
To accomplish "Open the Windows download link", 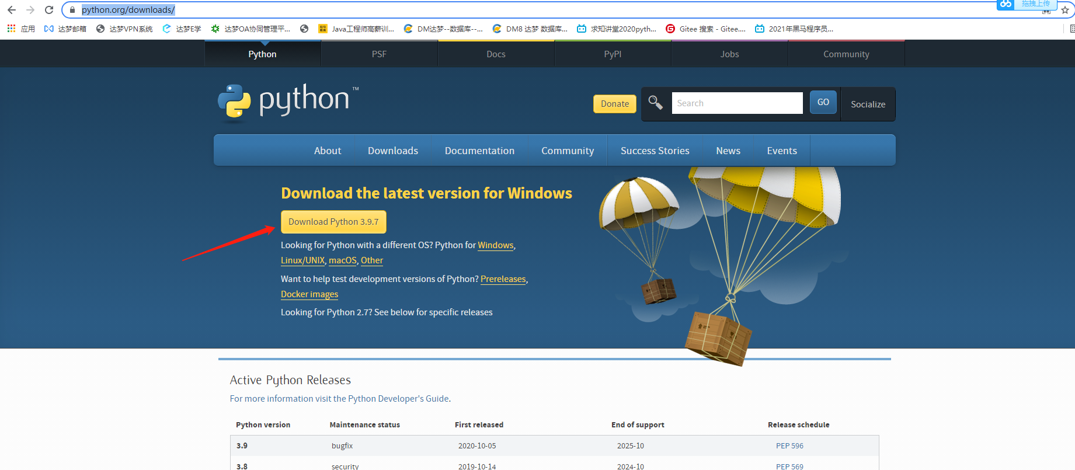I will coord(496,245).
